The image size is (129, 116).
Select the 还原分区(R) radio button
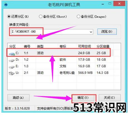(9, 17)
